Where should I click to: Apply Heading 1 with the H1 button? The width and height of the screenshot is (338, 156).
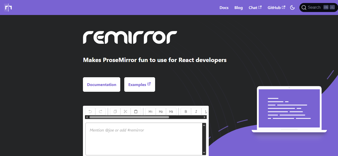coord(151,111)
